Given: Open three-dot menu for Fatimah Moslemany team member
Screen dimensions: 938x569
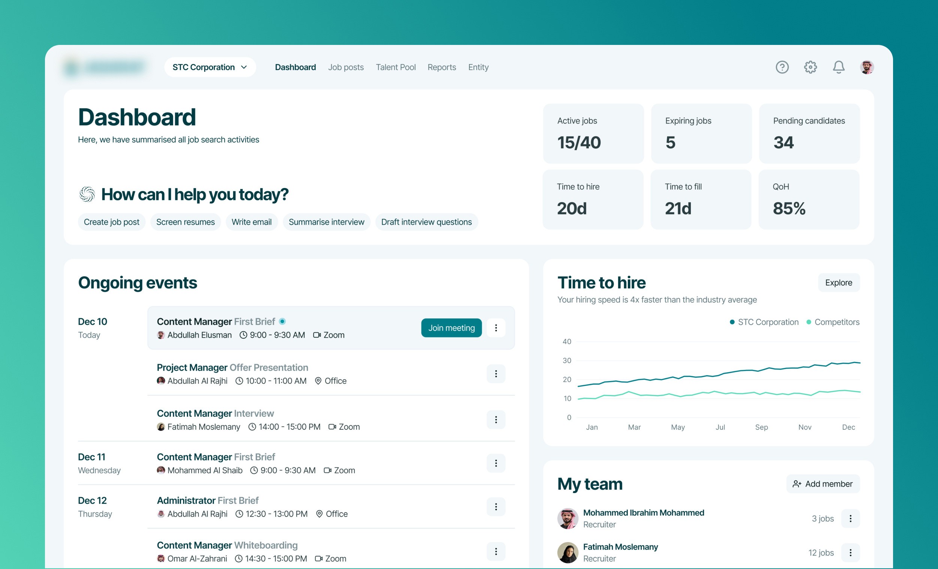Looking at the screenshot, I should click(850, 553).
